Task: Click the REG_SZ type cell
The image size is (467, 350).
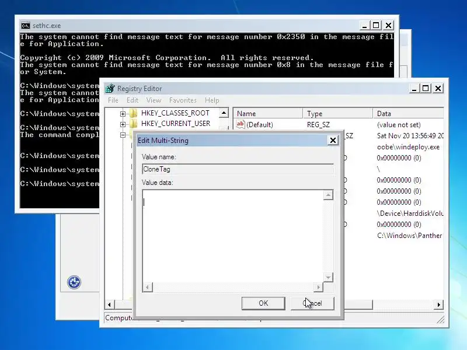Action: coord(318,125)
